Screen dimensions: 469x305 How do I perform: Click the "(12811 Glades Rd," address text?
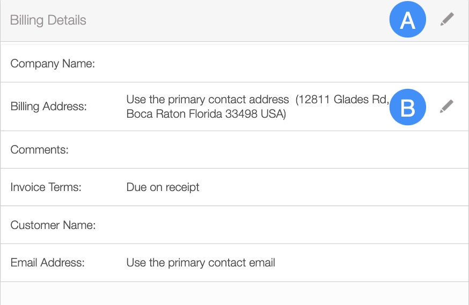pyautogui.click(x=341, y=100)
